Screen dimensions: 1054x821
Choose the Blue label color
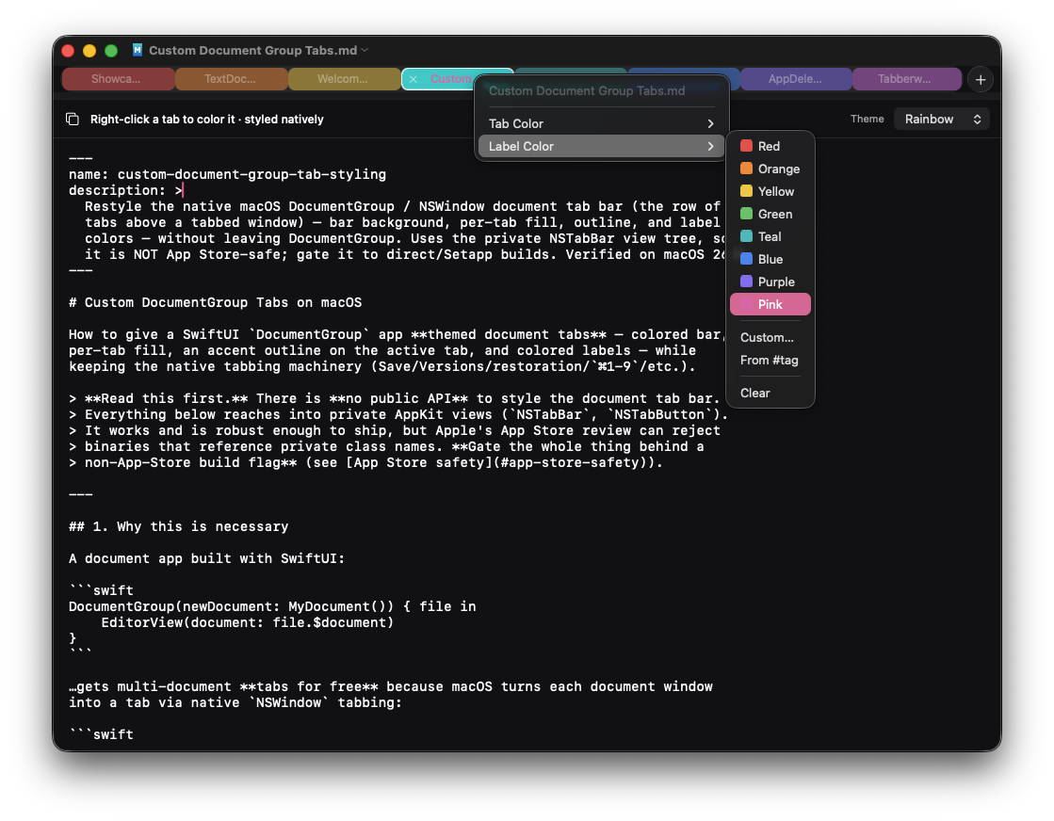click(x=770, y=259)
